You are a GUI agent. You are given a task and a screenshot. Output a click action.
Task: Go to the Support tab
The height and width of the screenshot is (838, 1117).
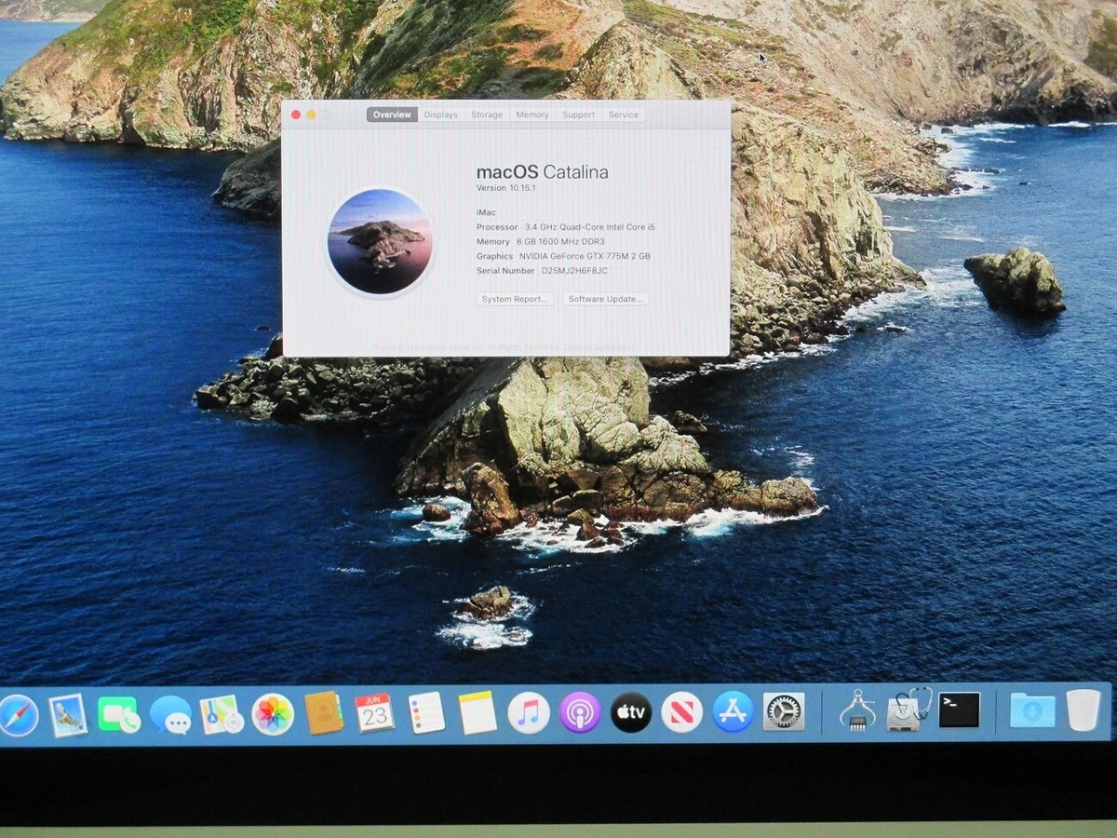(578, 115)
